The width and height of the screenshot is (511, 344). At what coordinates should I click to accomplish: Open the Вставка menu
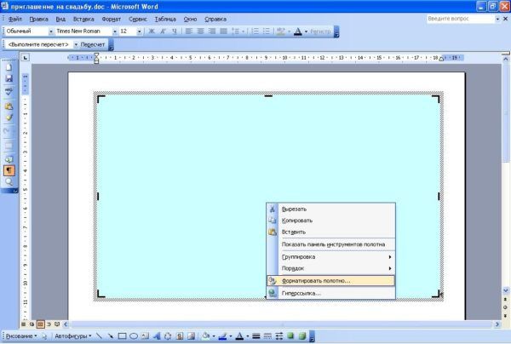pos(83,18)
